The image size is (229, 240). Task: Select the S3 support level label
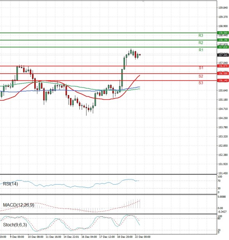tap(201, 83)
